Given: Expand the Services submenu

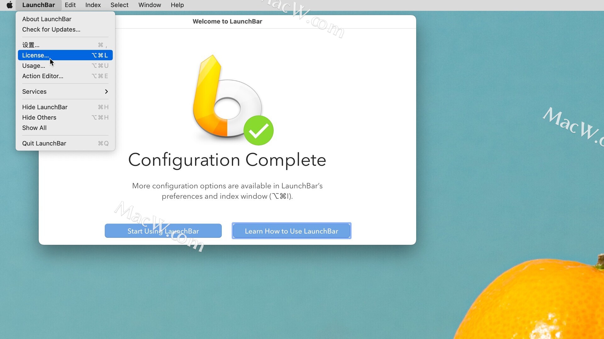Looking at the screenshot, I should (65, 92).
